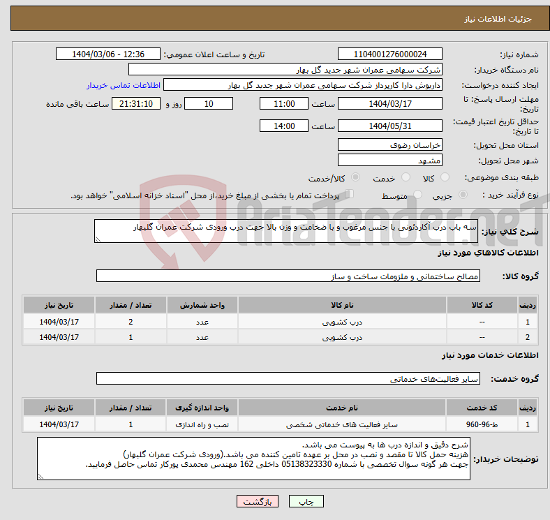
Task: Click the remaining time field 21:31:10
Action: click(136, 103)
